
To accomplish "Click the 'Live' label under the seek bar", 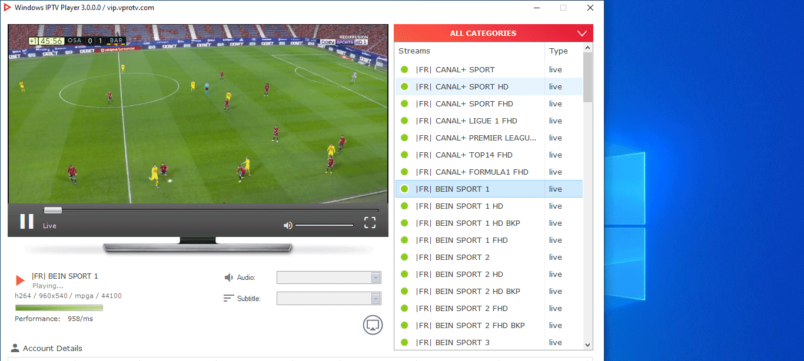I will [x=49, y=226].
